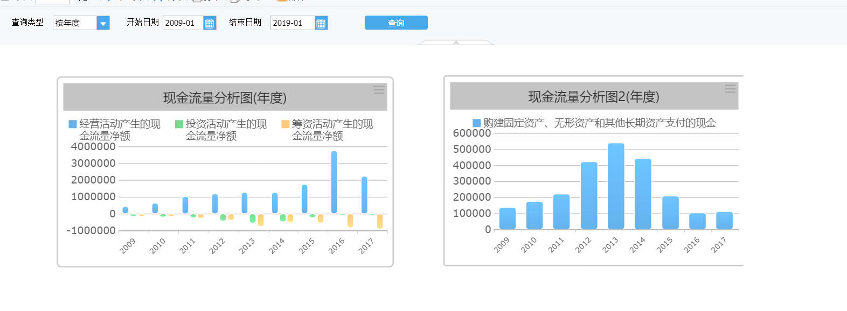Click the 结束日期 label
The height and width of the screenshot is (311, 847).
(245, 22)
